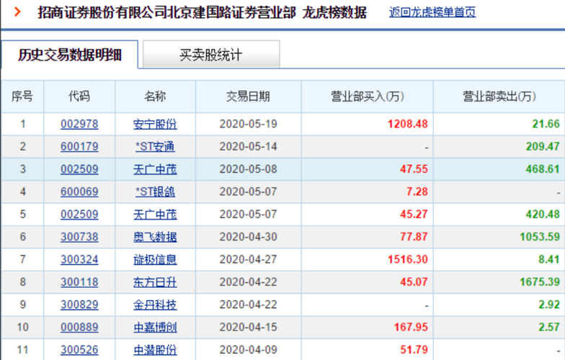Image resolution: width=565 pixels, height=360 pixels.
Task: Click the 营业部卖出(万) column header
Action: point(499,96)
